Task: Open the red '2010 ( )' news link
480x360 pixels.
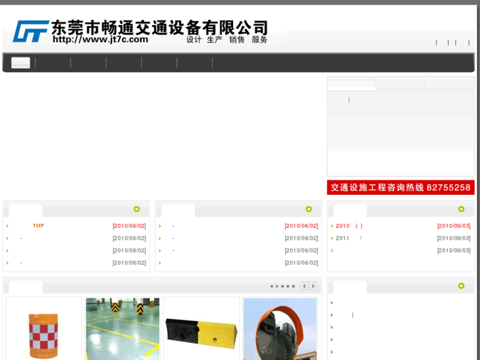Action: click(x=349, y=226)
